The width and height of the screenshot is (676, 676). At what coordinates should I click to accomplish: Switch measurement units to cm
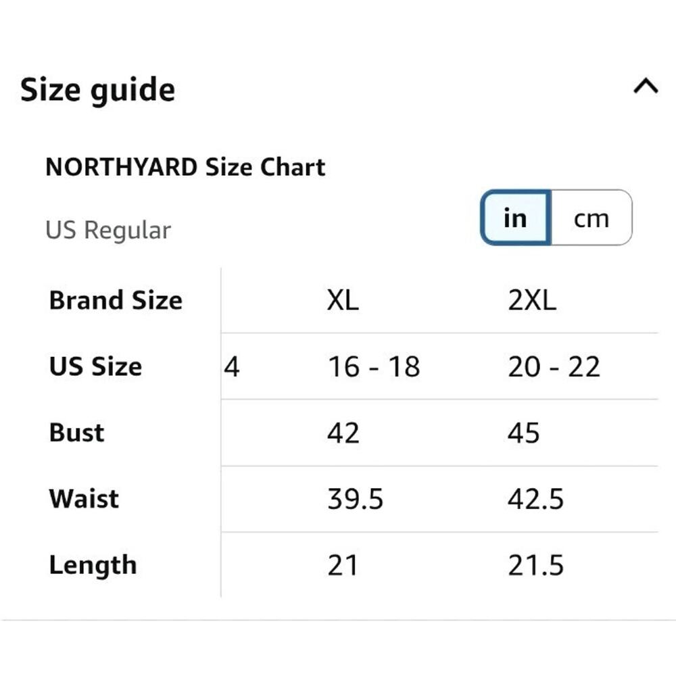(x=591, y=218)
